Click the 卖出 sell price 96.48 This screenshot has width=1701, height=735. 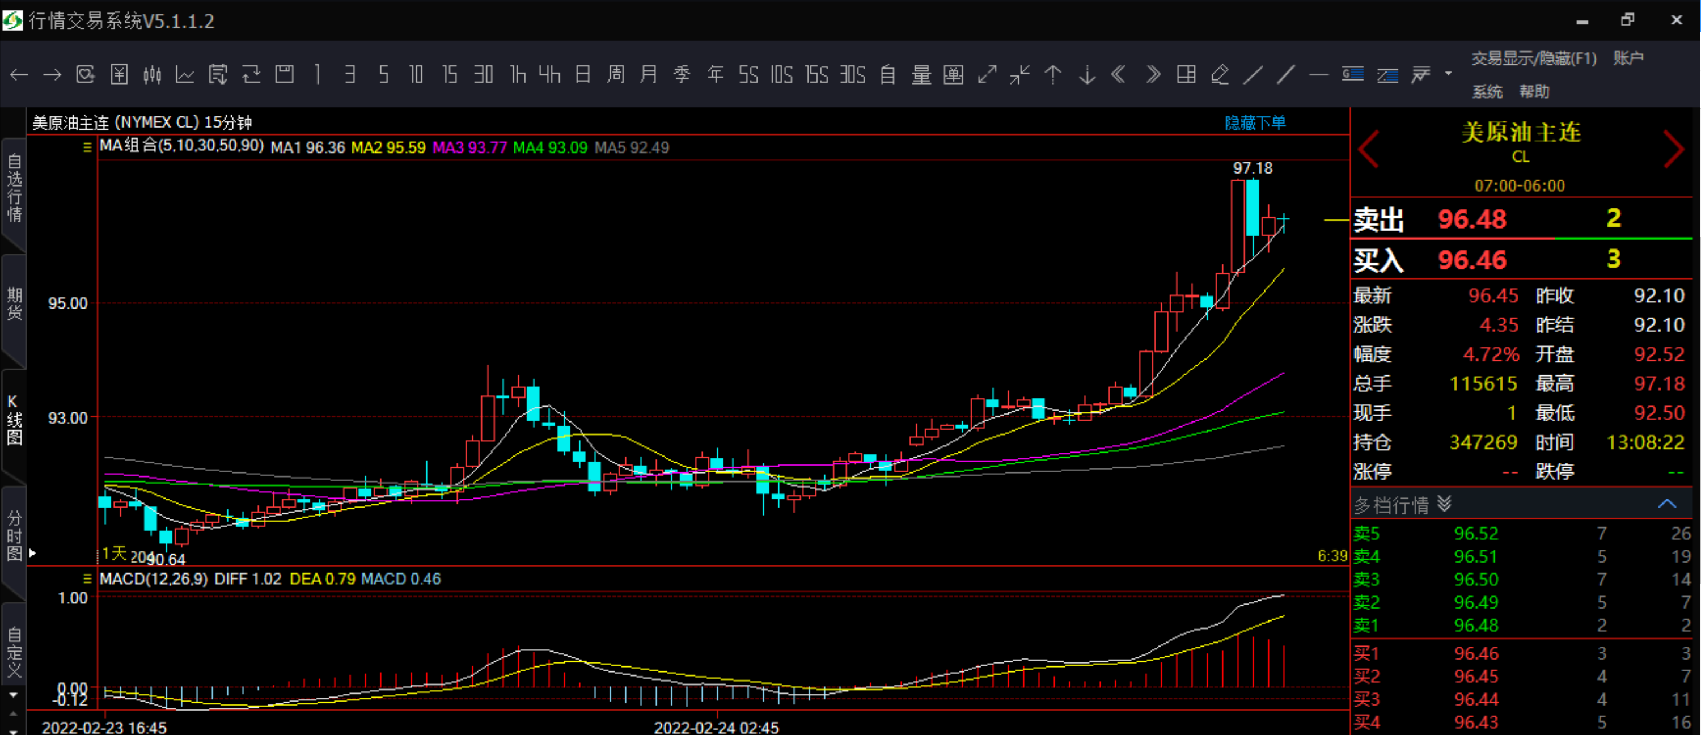[1471, 219]
